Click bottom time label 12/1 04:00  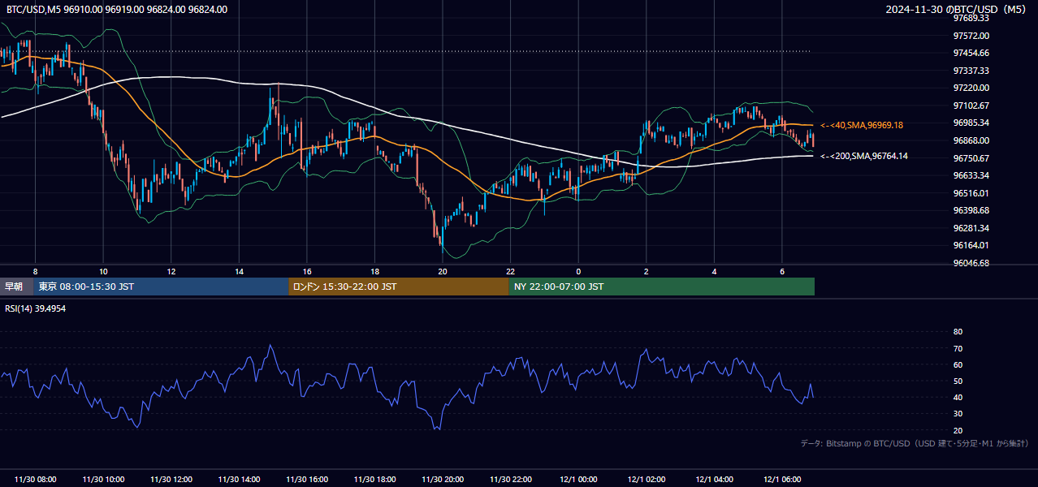[715, 480]
